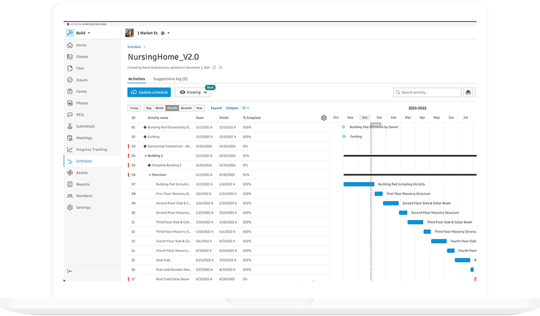Click the Search activity input field
Viewport: 540px width, 316px height.
430,92
